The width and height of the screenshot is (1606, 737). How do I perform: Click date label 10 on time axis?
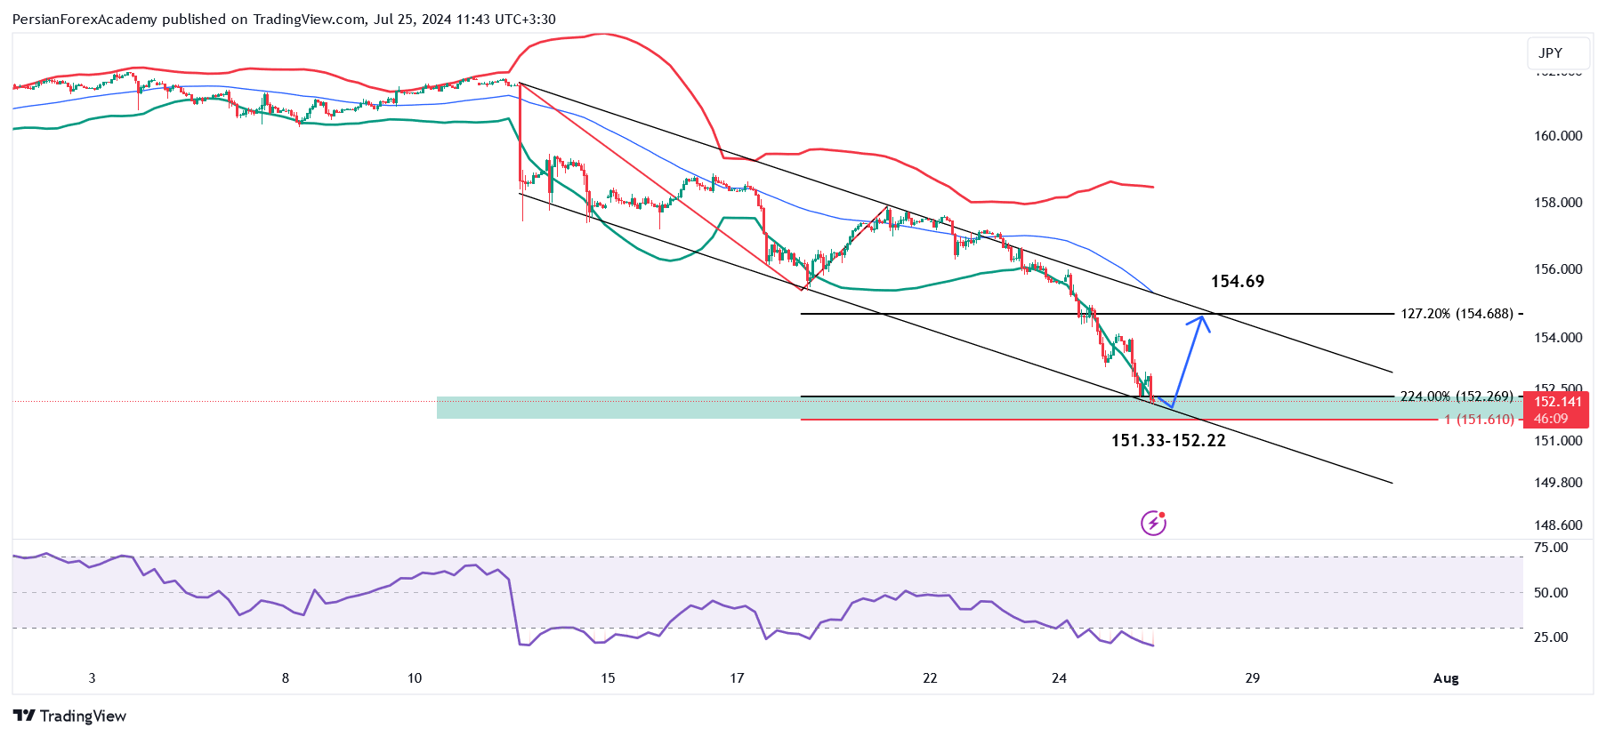415,678
